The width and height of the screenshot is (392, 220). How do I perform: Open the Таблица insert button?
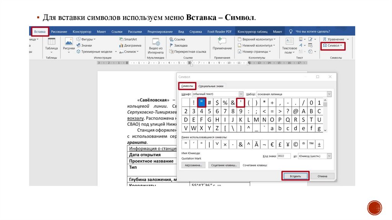(52, 46)
